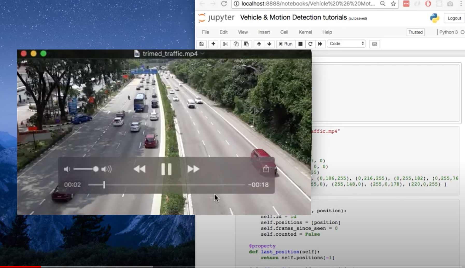The height and width of the screenshot is (268, 465).
Task: Rewind the video in the player
Action: click(139, 169)
